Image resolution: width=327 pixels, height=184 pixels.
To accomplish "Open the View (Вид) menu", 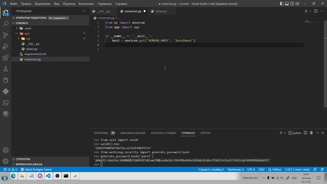I will (x=57, y=4).
